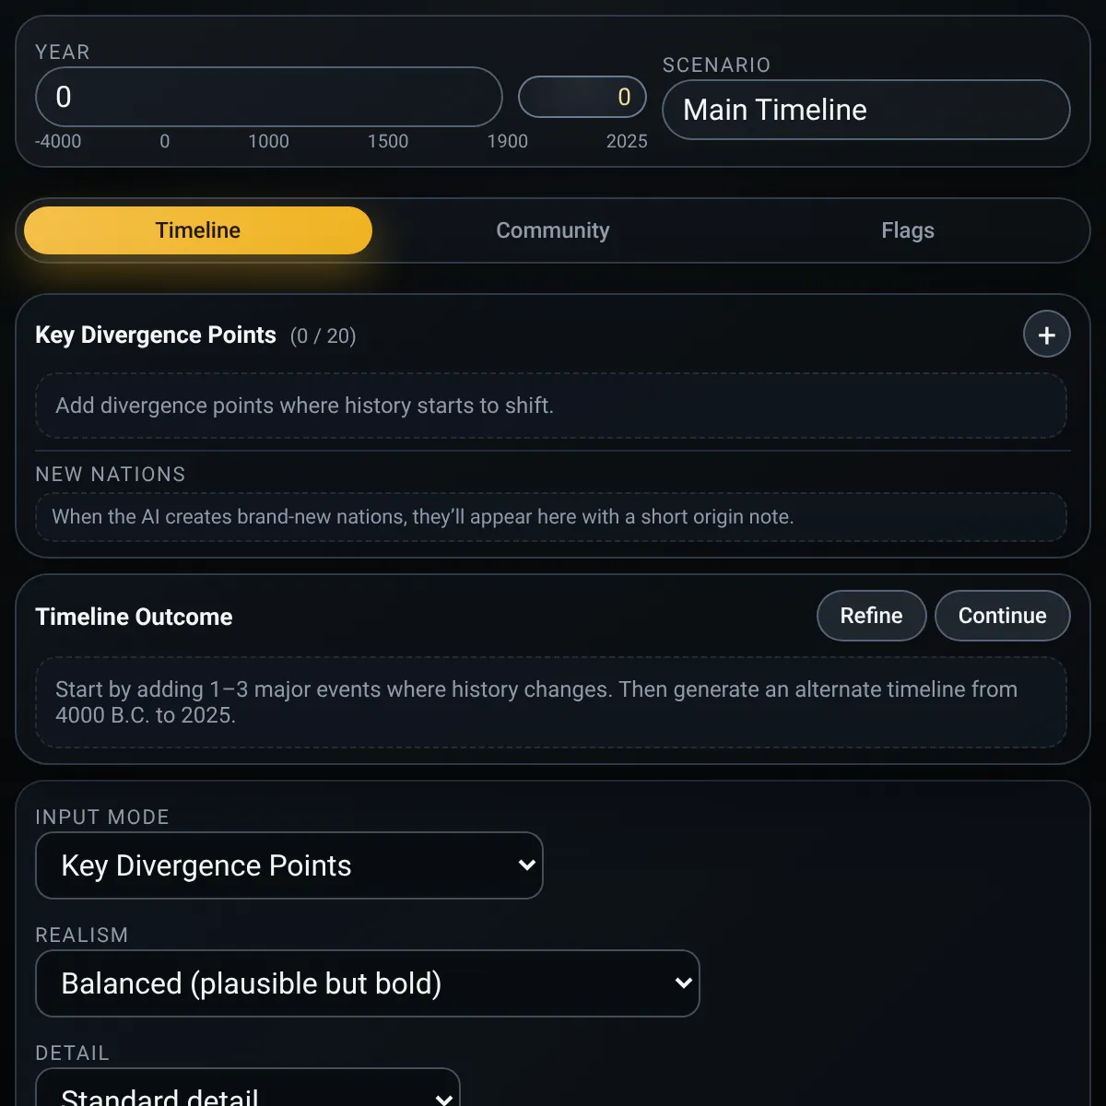Click the Scenario name field
The width and height of the screenshot is (1106, 1106).
(865, 110)
